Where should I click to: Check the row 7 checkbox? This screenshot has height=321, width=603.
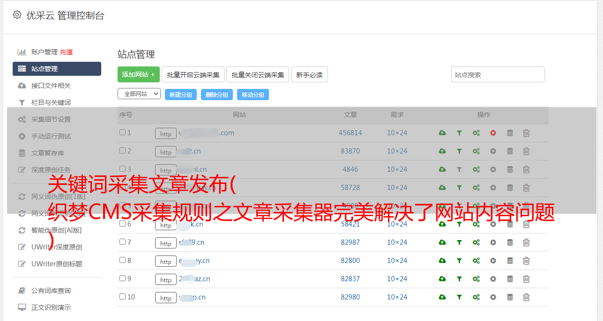coord(122,242)
